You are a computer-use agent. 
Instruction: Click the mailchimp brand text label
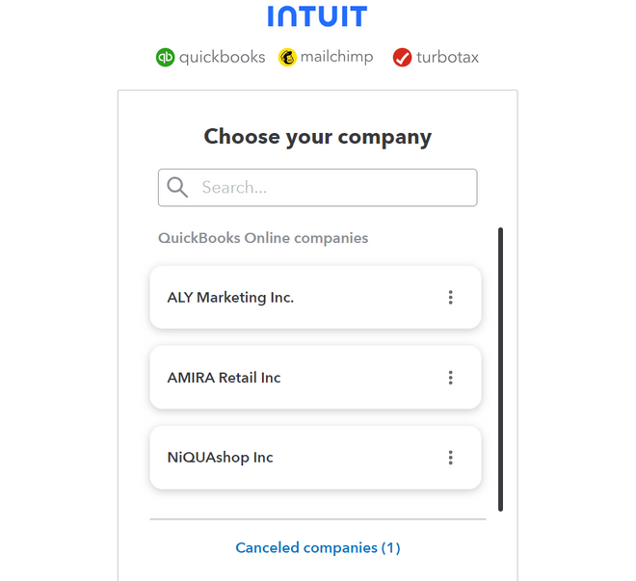[336, 58]
